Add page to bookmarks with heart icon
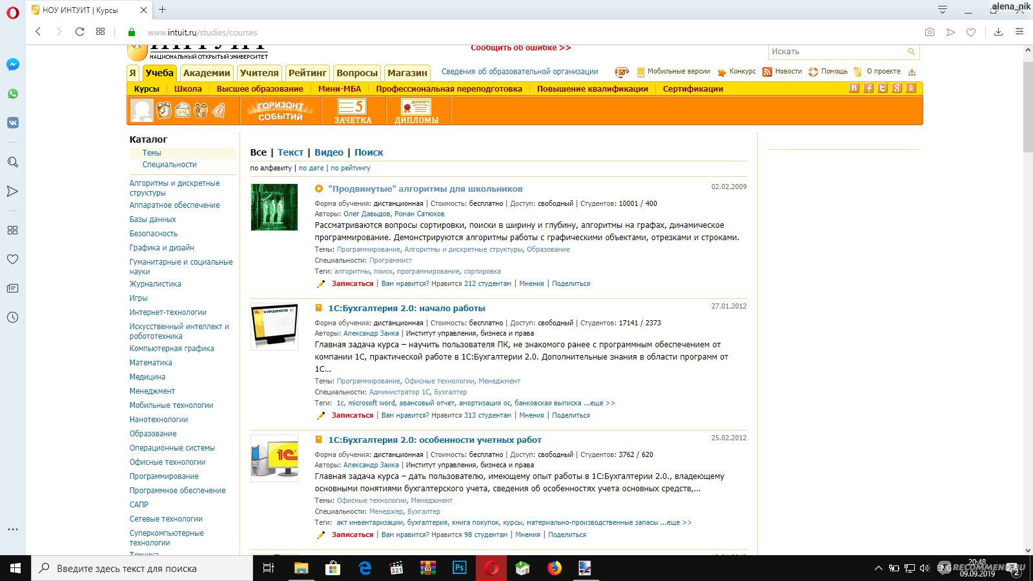The height and width of the screenshot is (581, 1033). 971,32
